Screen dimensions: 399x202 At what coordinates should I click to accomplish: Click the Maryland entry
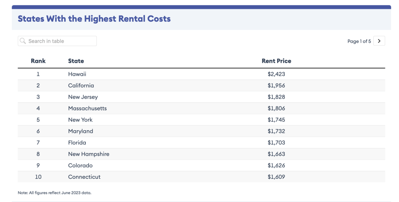pos(81,131)
